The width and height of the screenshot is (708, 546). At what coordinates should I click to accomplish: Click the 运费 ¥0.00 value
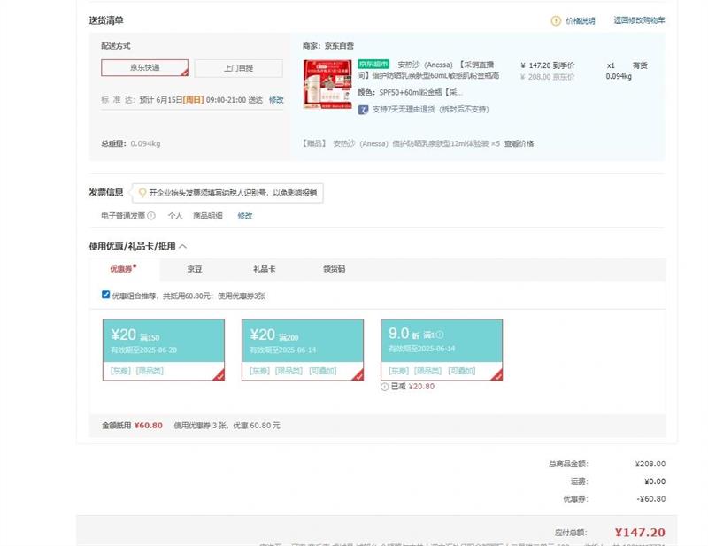pyautogui.click(x=655, y=481)
